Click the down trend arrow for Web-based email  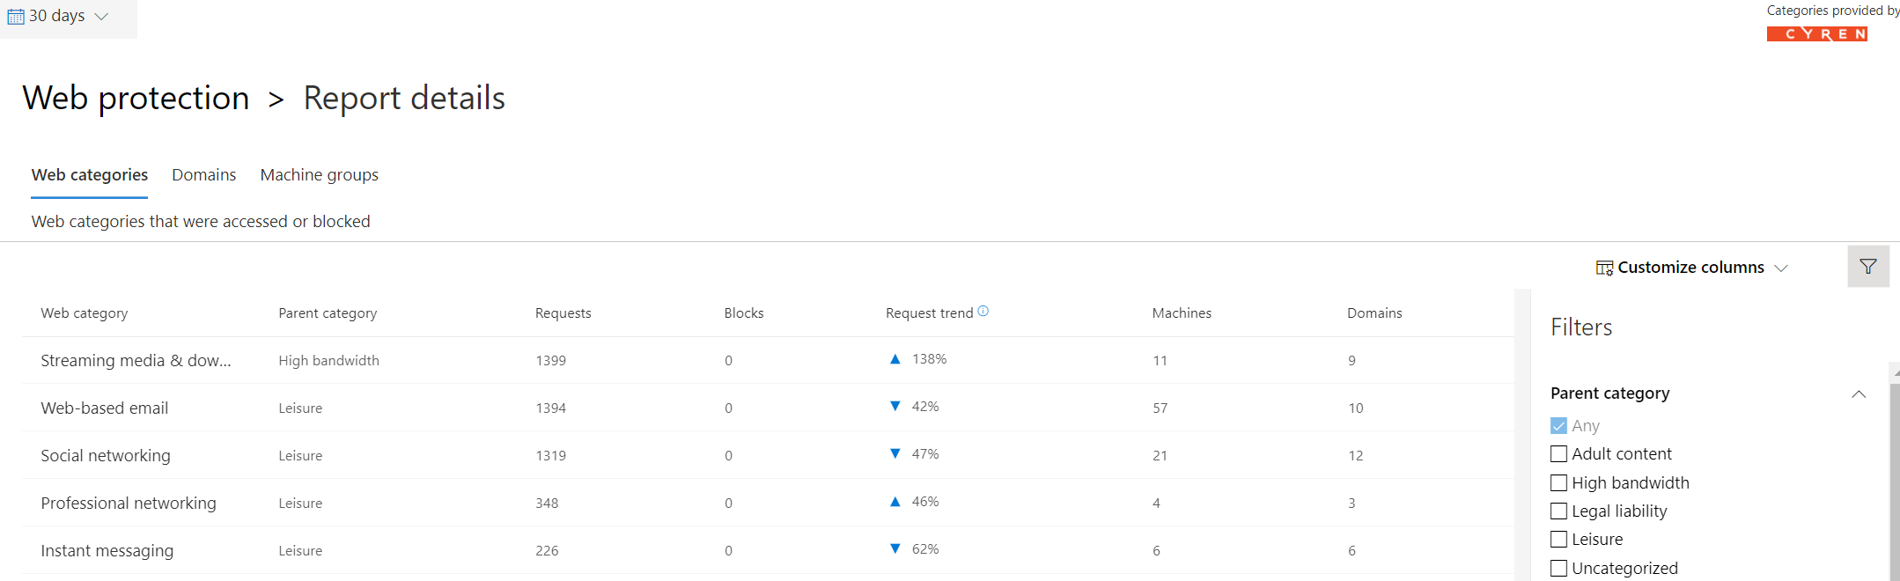(x=895, y=407)
